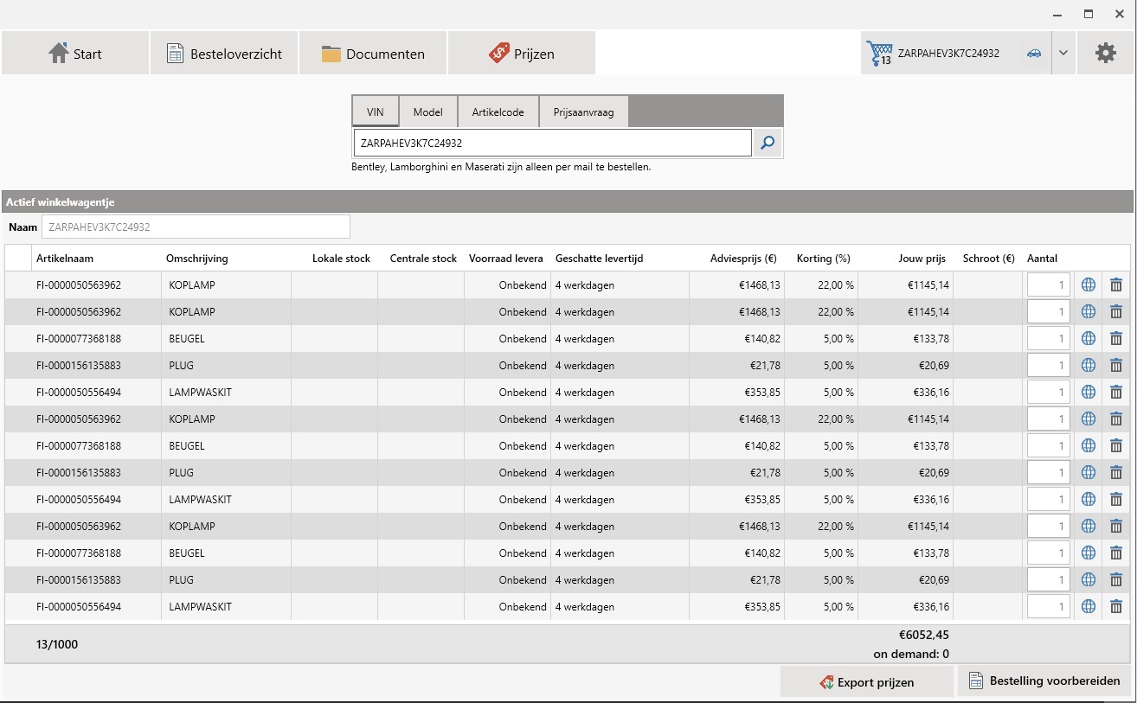Switch to the Model search tab
Viewport: 1137px width, 703px height.
[427, 112]
